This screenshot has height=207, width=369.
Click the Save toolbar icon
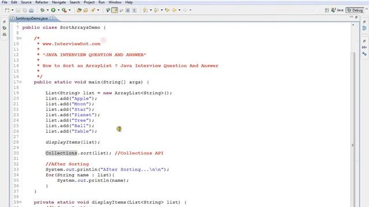point(18,10)
